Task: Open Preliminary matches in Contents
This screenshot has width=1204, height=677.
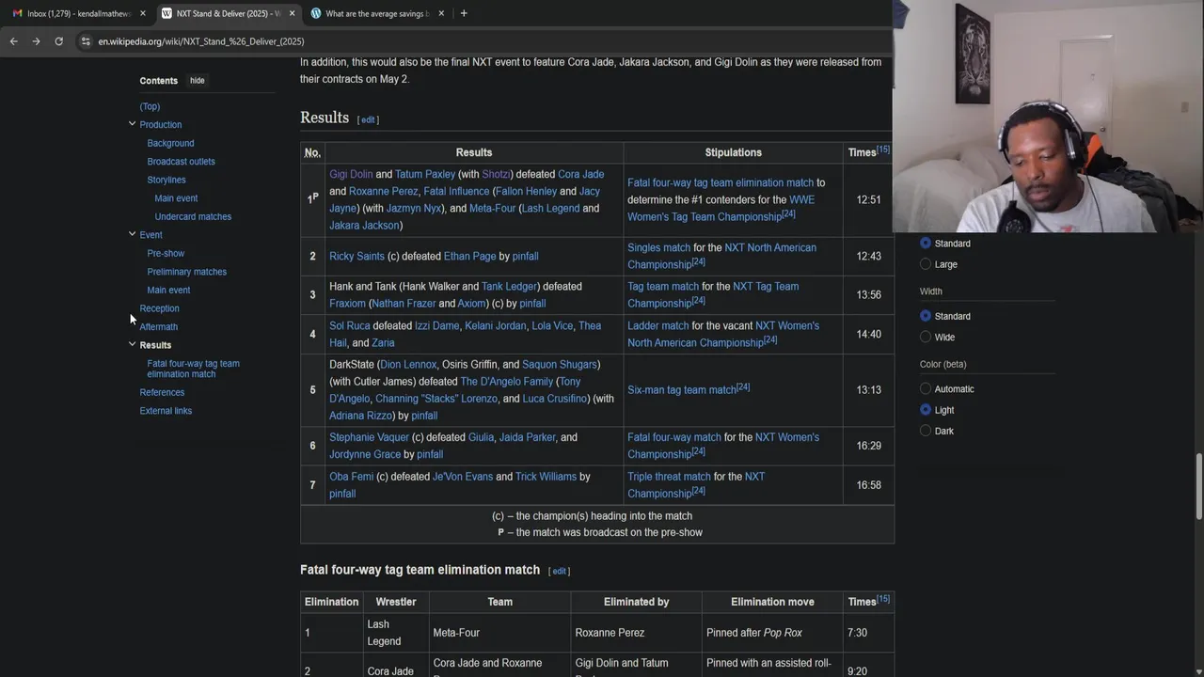Action: [186, 272]
